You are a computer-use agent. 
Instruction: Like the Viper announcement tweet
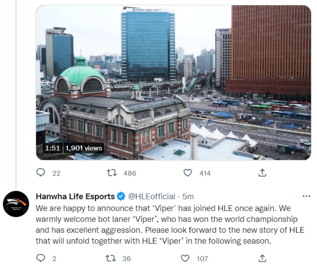click(x=185, y=258)
